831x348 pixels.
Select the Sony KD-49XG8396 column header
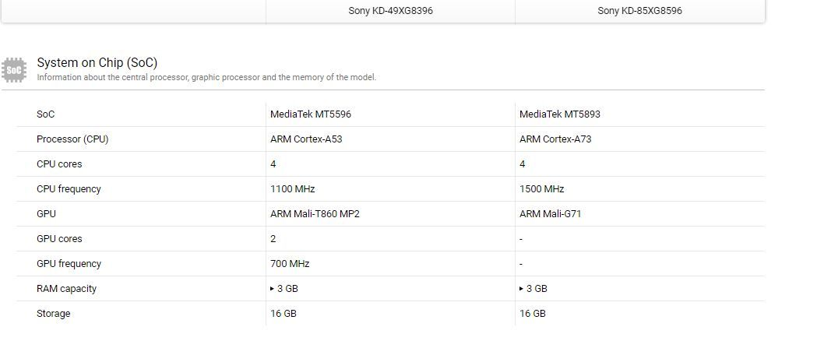point(390,11)
